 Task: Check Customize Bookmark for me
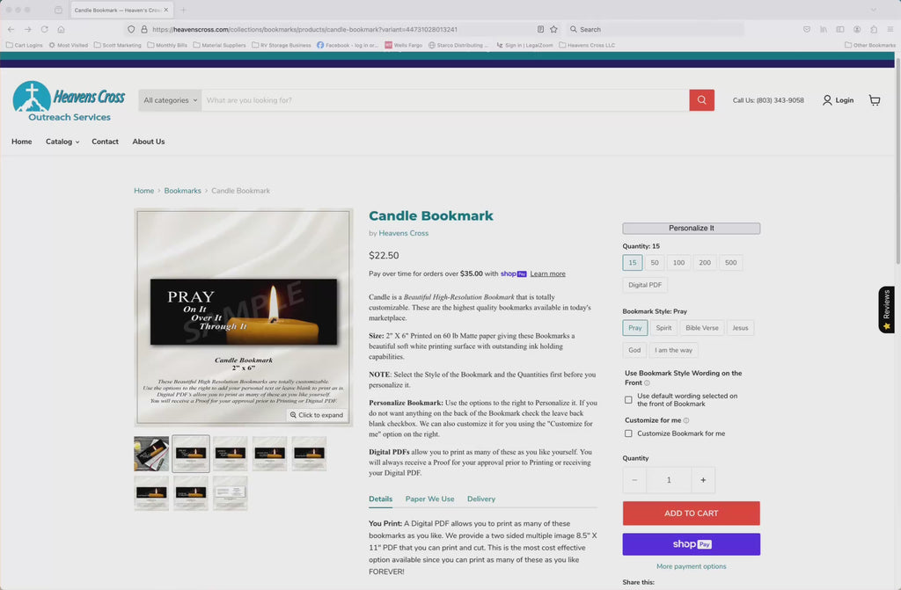(628, 433)
